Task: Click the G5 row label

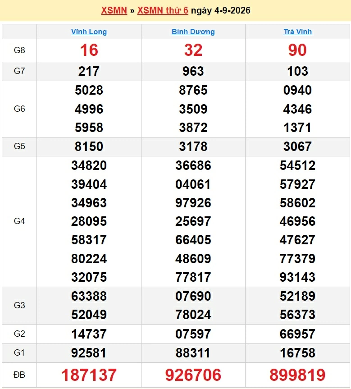Action: pos(19,146)
